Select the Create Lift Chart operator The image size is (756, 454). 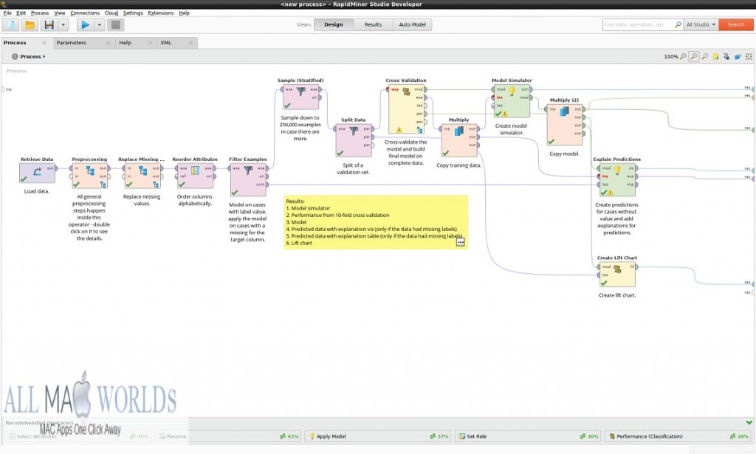[x=617, y=275]
